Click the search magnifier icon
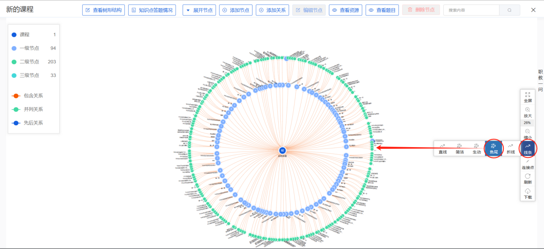 [509, 10]
